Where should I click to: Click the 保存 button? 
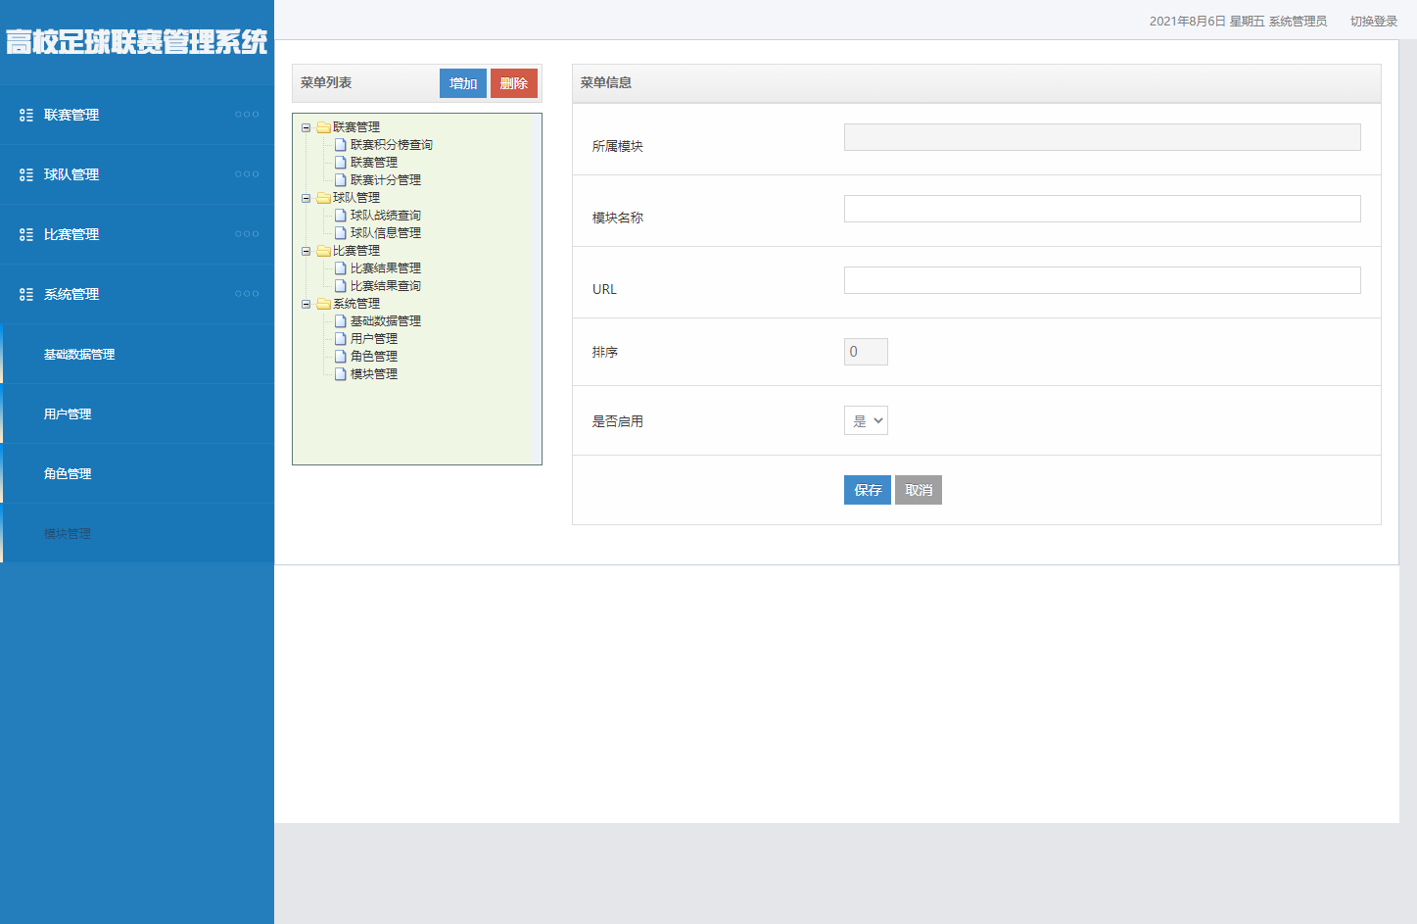tap(867, 489)
